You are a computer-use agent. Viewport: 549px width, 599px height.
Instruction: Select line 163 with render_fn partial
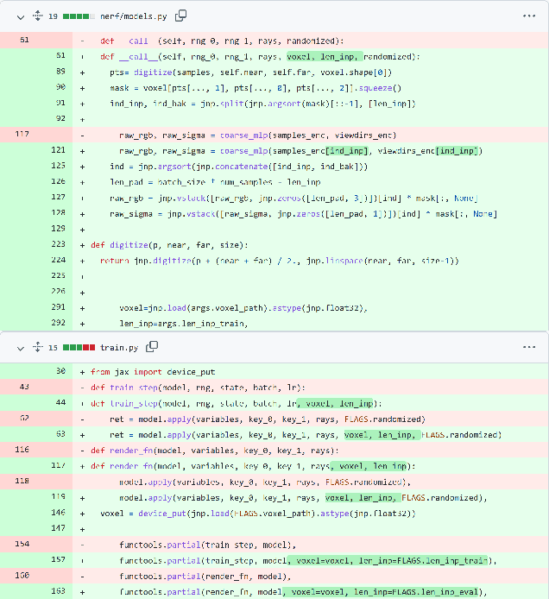click(x=60, y=591)
